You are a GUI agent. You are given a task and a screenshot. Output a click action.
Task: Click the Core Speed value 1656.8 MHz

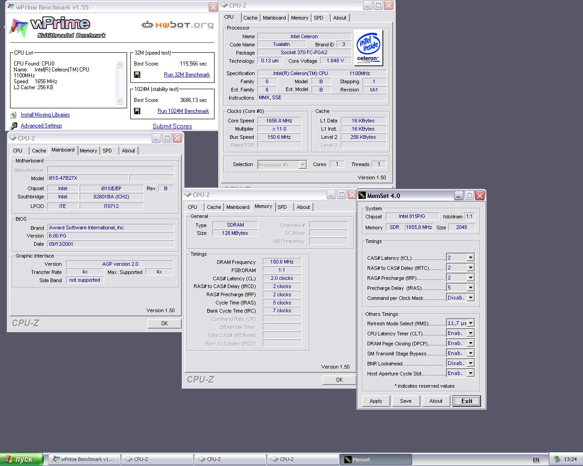coord(279,121)
